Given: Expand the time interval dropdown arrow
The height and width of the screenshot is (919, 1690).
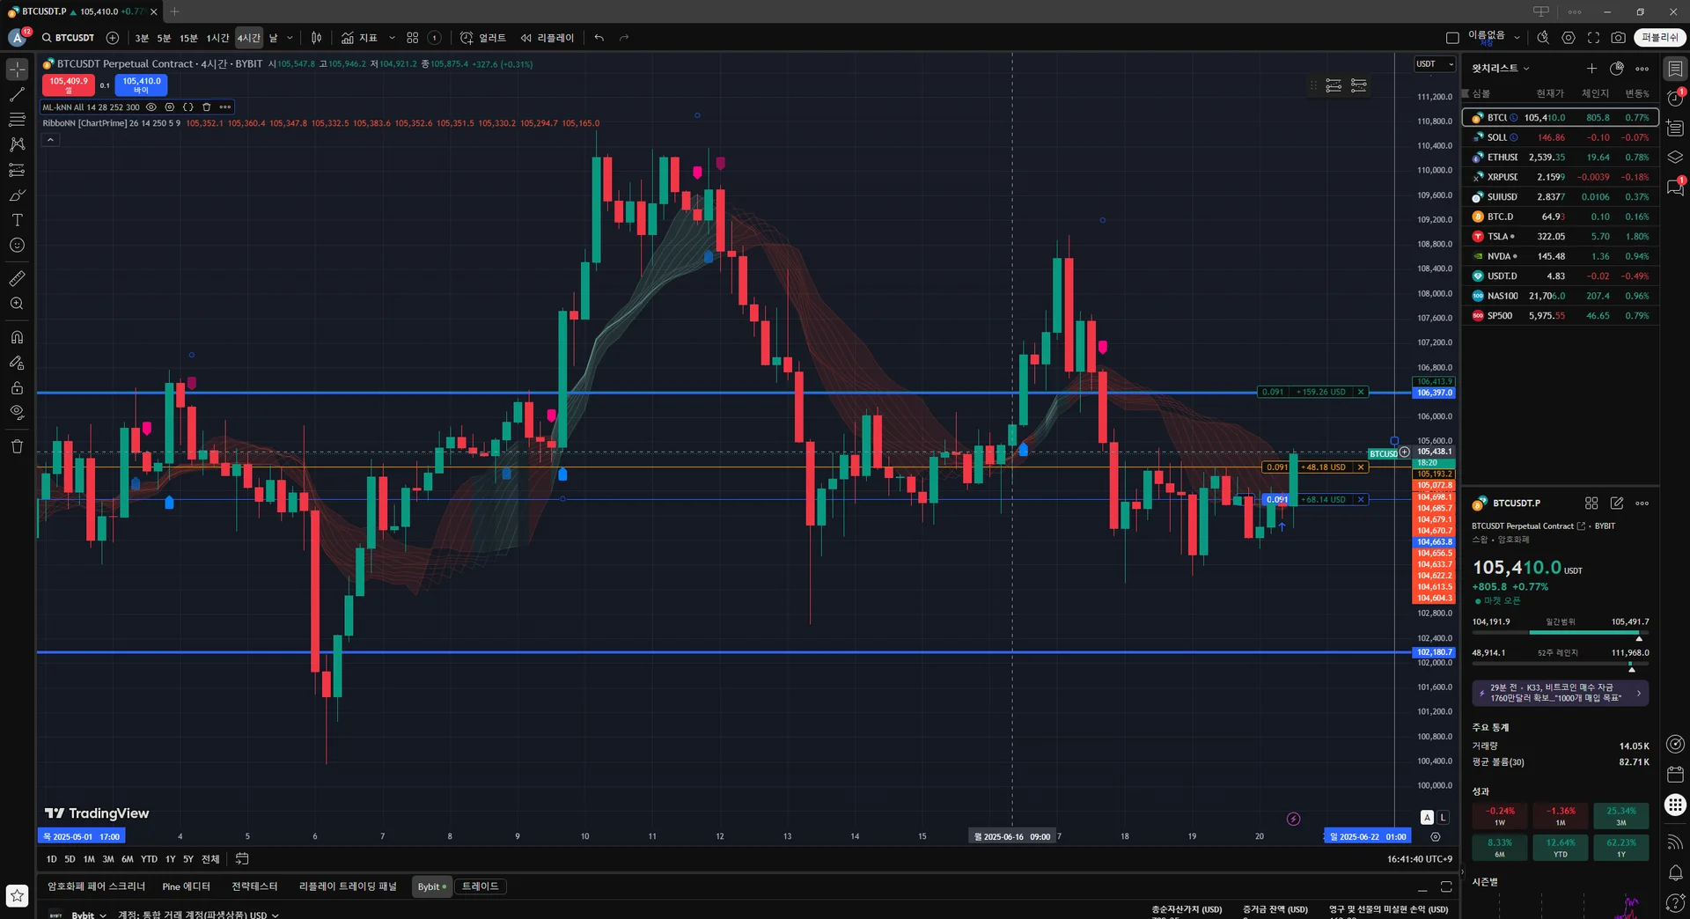Looking at the screenshot, I should (290, 38).
